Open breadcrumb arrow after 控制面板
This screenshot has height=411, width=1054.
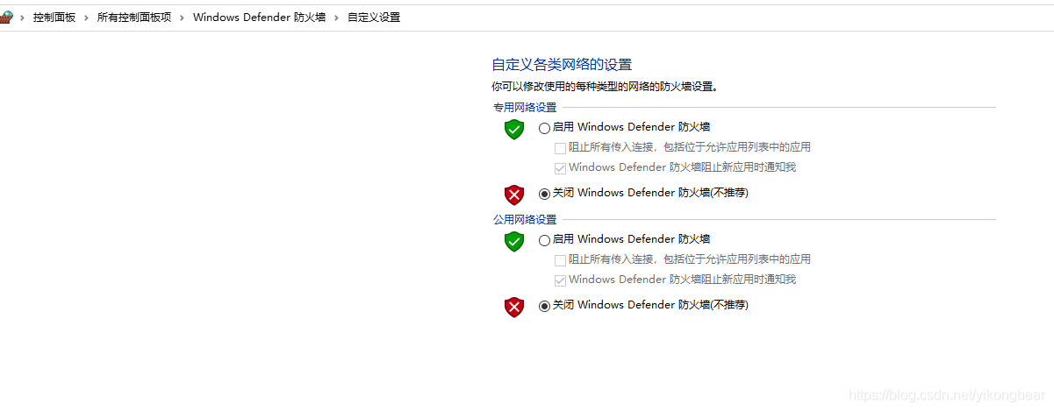tap(87, 18)
